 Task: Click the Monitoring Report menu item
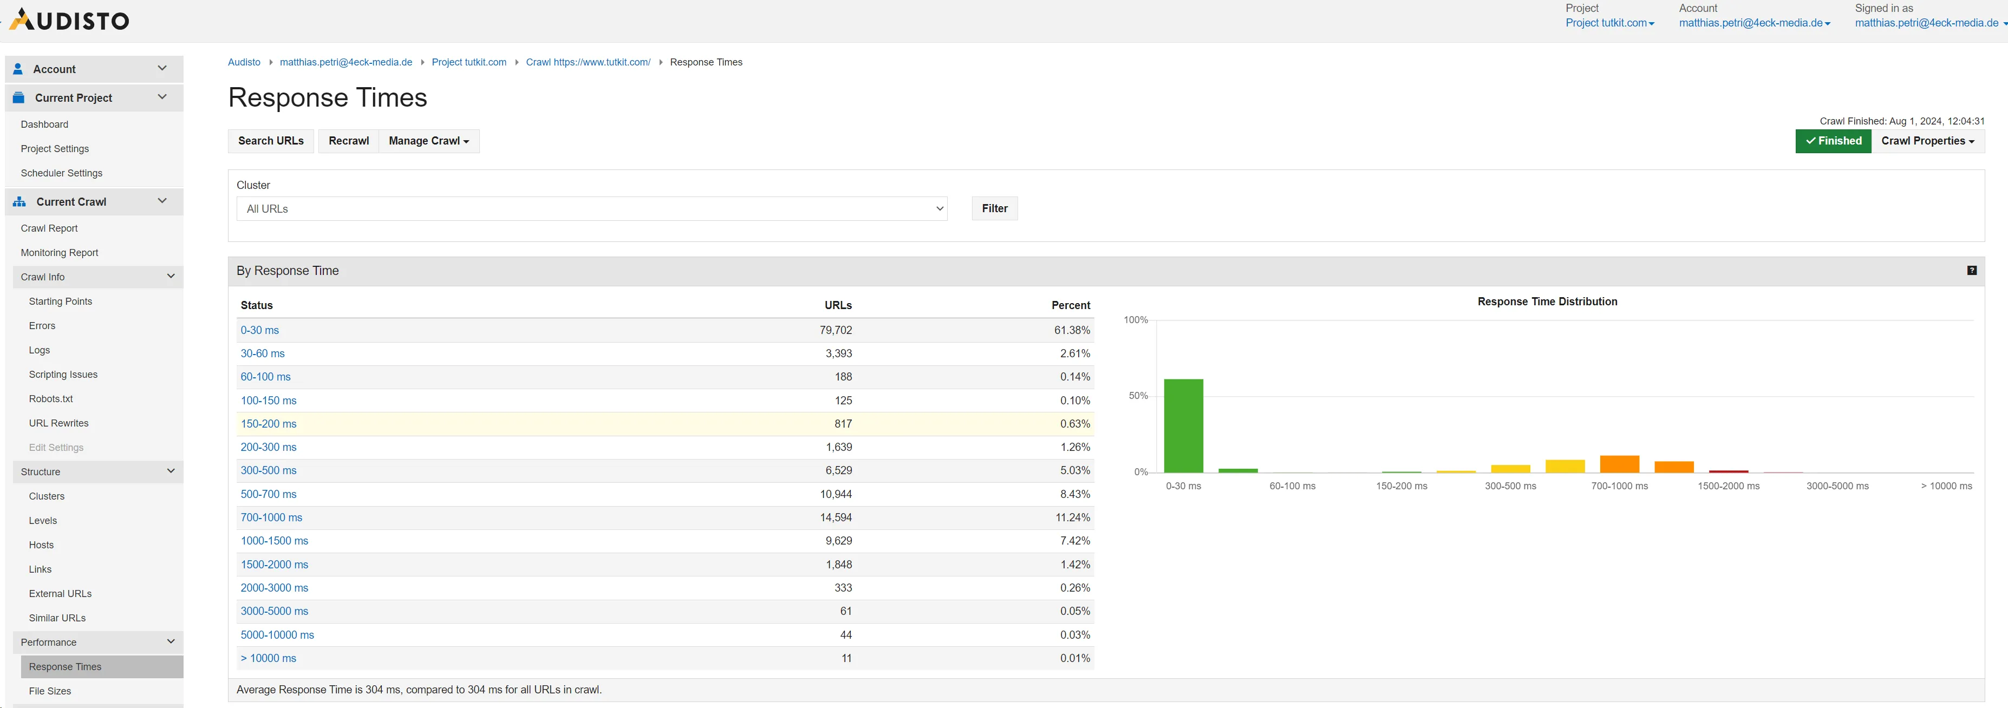[x=60, y=252]
